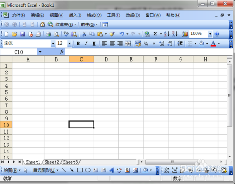Open the Chart Wizard
Viewport: 235px width, 184px height.
(185, 34)
